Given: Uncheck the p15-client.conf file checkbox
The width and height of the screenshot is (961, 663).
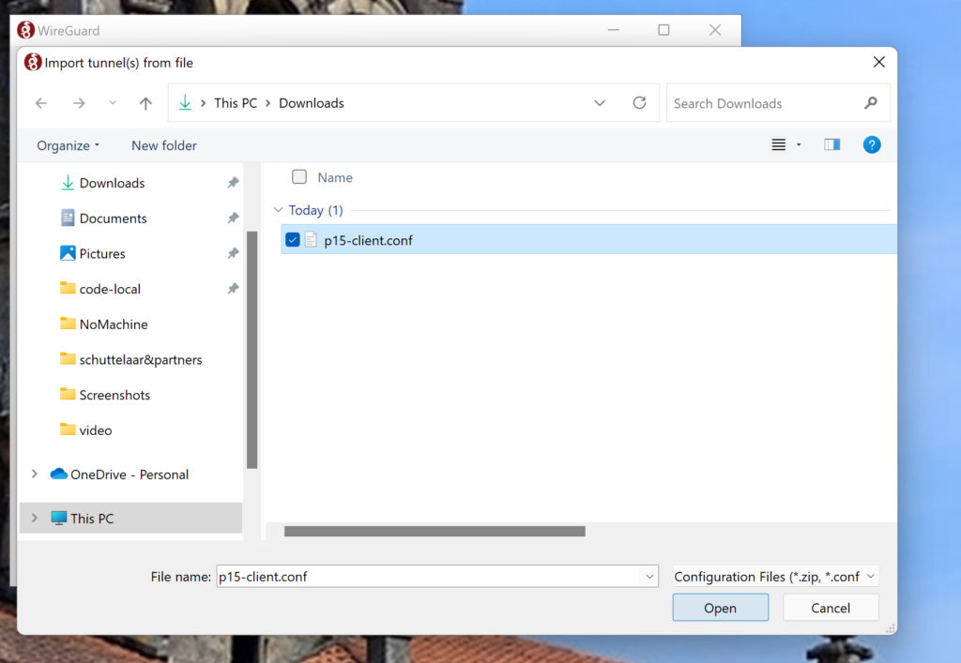Looking at the screenshot, I should [293, 240].
